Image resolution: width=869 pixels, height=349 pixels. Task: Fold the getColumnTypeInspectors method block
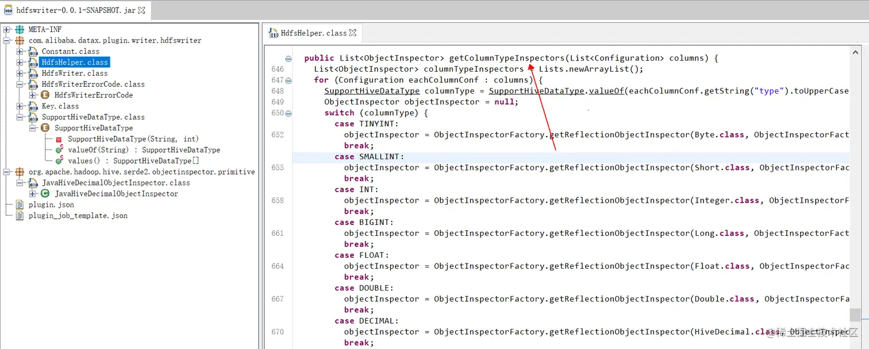(x=289, y=59)
